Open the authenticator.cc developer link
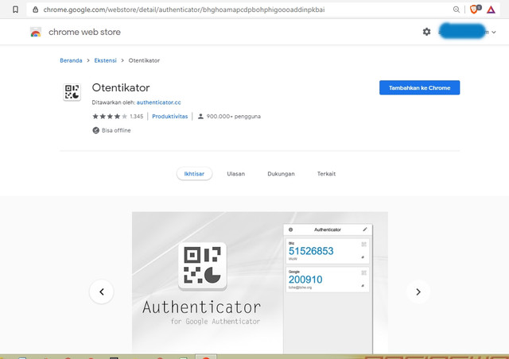 pyautogui.click(x=159, y=102)
